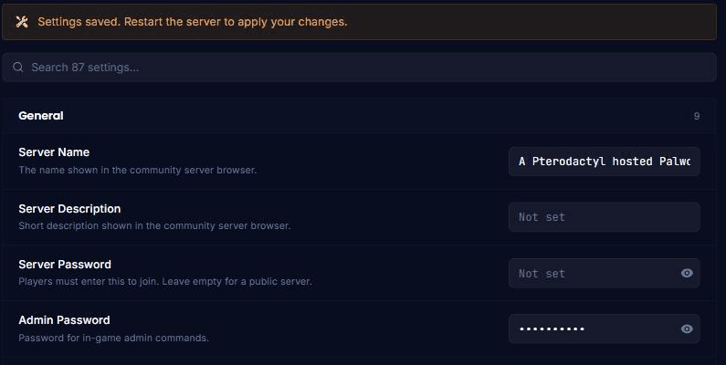Select the Admin Password label
Viewport: 726px width, 365px height.
(x=64, y=320)
